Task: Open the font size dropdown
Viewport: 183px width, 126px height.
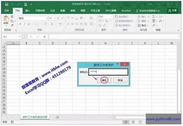Action: point(54,18)
